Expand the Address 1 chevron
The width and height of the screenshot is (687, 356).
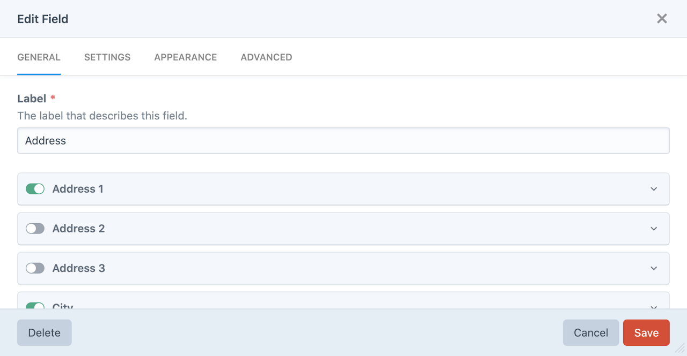pos(654,189)
